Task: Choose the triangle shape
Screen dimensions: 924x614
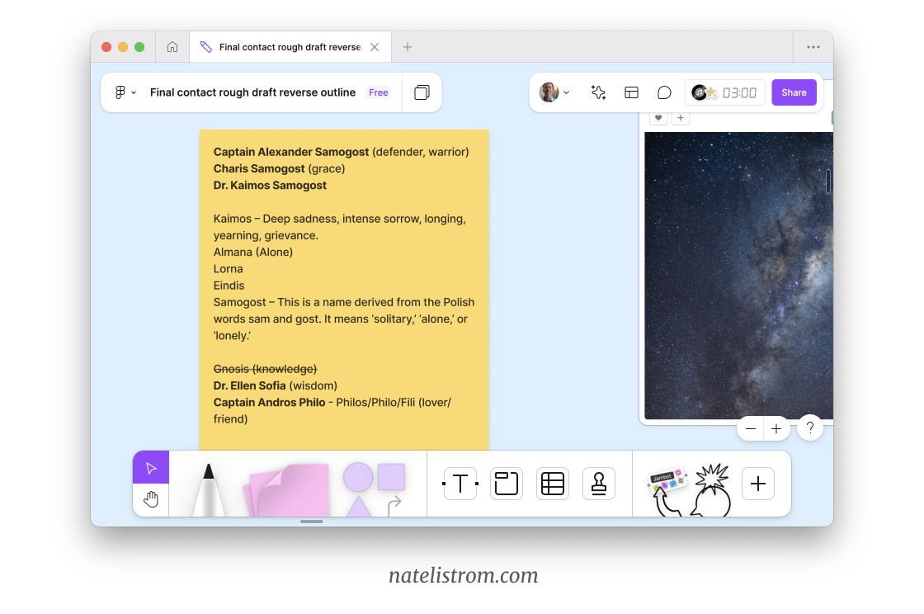Action: [358, 507]
